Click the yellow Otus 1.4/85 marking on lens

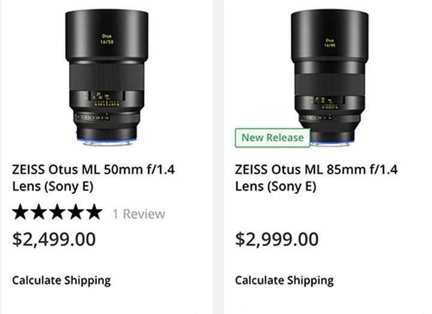coord(329,43)
